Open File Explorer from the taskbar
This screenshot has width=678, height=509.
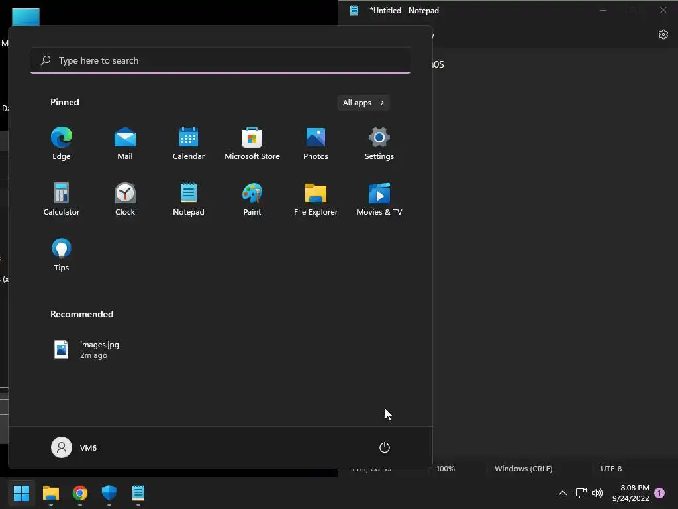(x=50, y=493)
